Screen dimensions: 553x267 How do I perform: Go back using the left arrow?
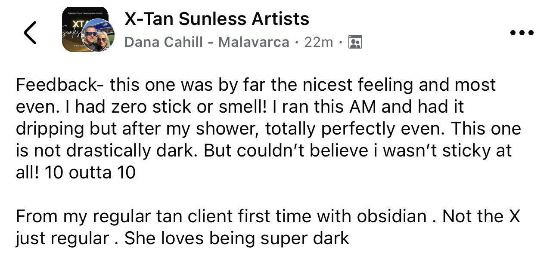(30, 33)
